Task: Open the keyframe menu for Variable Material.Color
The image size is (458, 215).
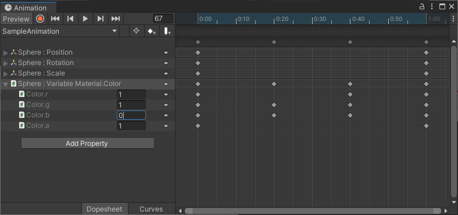Action: point(166,84)
